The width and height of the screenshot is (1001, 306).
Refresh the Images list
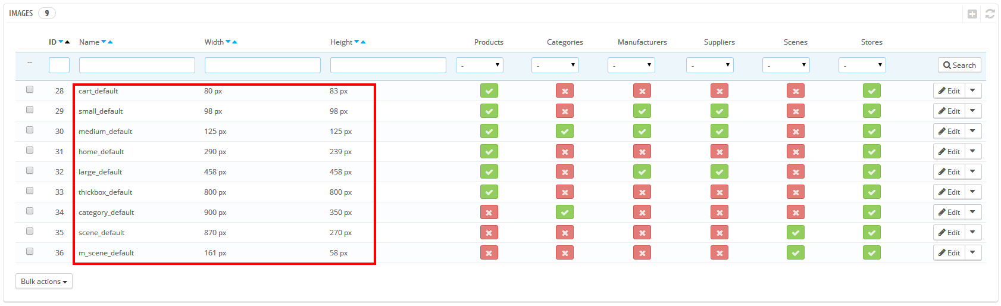click(990, 14)
